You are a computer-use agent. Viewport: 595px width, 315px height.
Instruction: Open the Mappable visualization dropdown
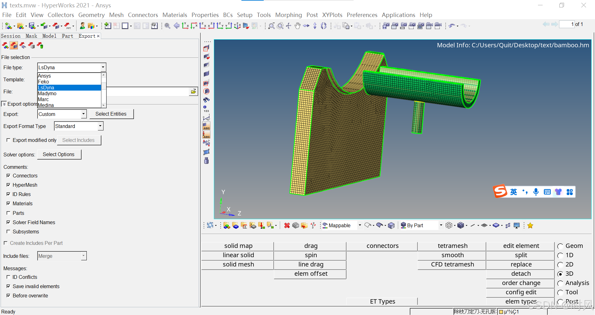(x=360, y=225)
